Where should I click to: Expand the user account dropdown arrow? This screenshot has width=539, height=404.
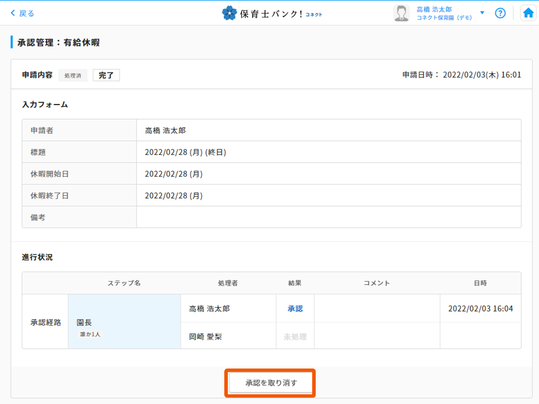[x=482, y=13]
